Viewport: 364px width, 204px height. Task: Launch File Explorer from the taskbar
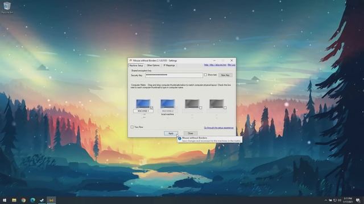coord(14,200)
